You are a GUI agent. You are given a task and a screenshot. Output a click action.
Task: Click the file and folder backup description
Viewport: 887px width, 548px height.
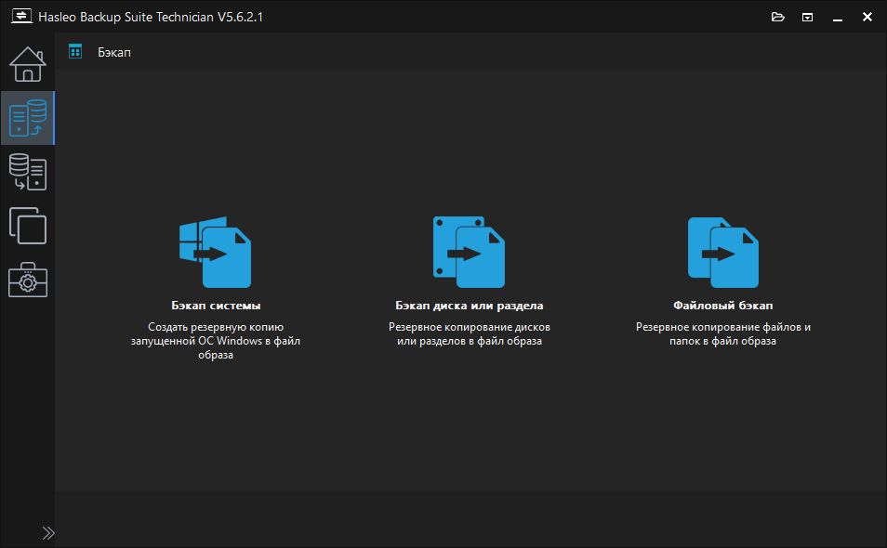tap(722, 334)
